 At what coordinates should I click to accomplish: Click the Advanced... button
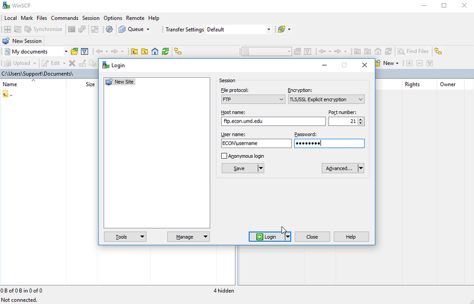(339, 168)
